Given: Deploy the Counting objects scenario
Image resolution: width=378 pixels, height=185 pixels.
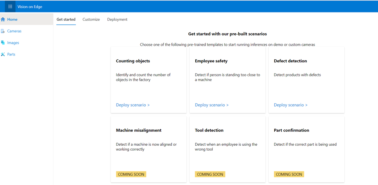Looking at the screenshot, I should [x=133, y=105].
